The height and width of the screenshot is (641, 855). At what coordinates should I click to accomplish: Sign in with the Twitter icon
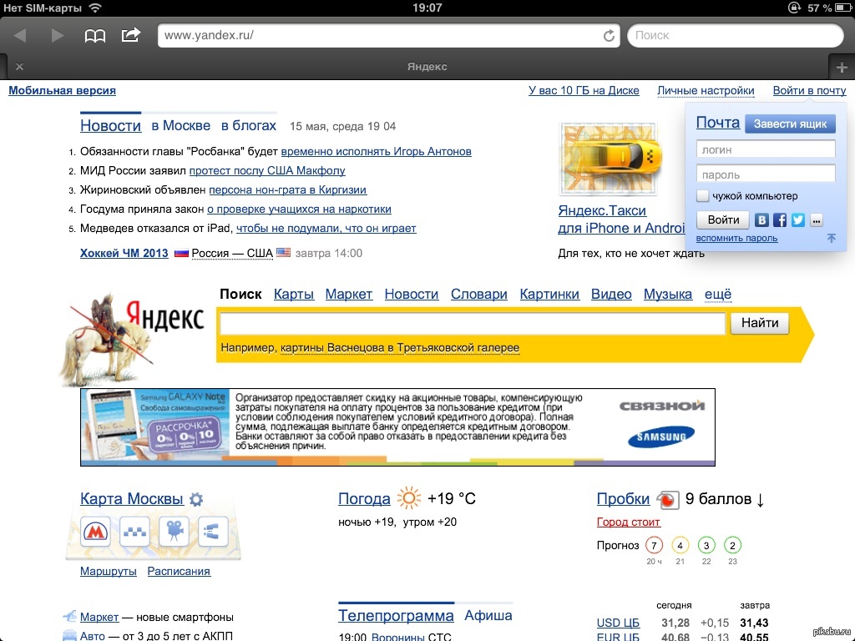(798, 220)
